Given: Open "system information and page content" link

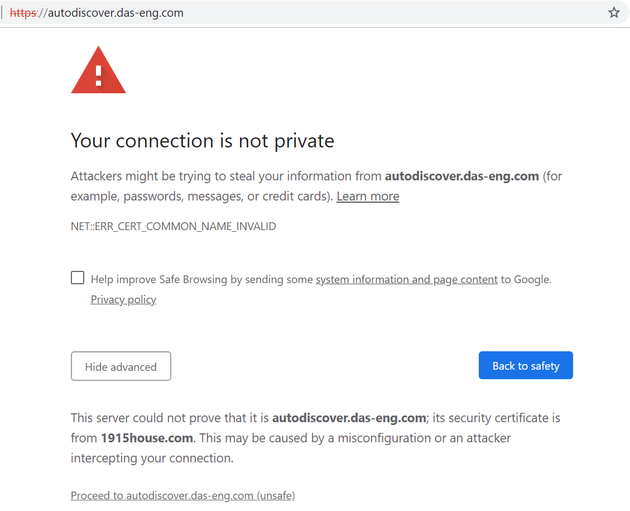Looking at the screenshot, I should 406,280.
